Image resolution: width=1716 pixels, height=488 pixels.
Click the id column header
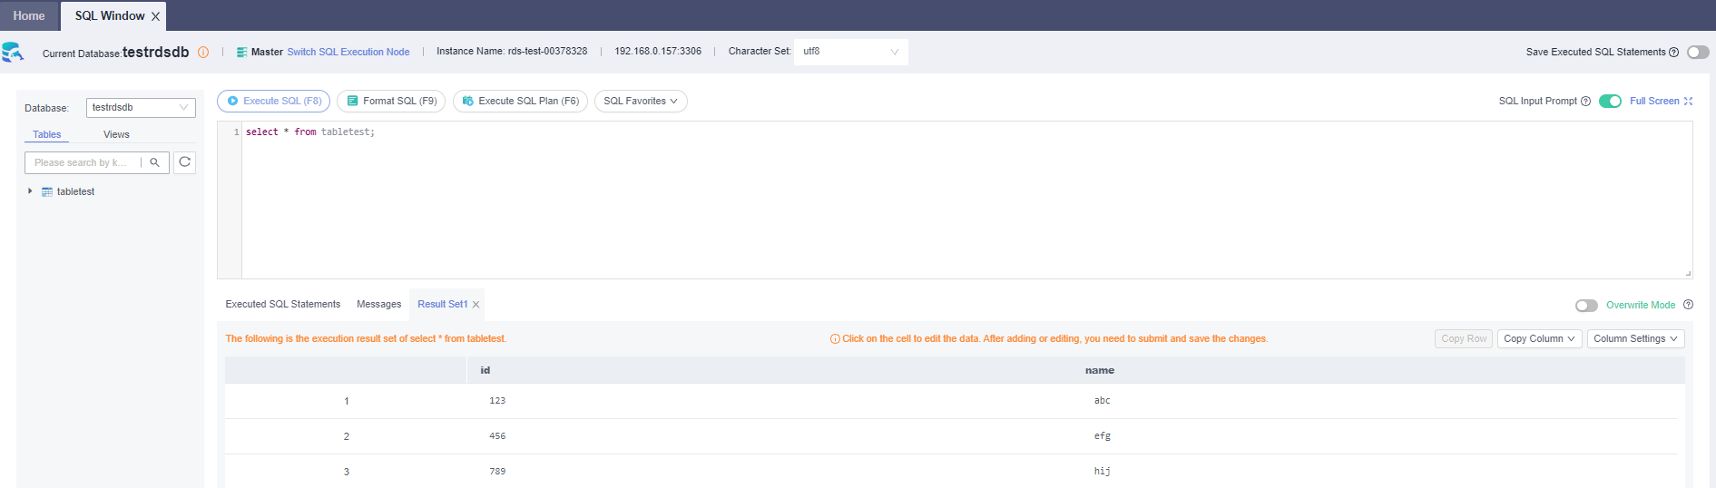click(x=485, y=370)
